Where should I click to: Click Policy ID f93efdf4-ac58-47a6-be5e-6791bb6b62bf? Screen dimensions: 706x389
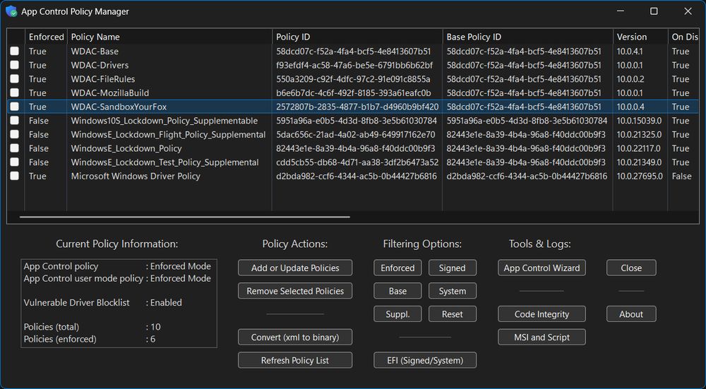pyautogui.click(x=354, y=65)
